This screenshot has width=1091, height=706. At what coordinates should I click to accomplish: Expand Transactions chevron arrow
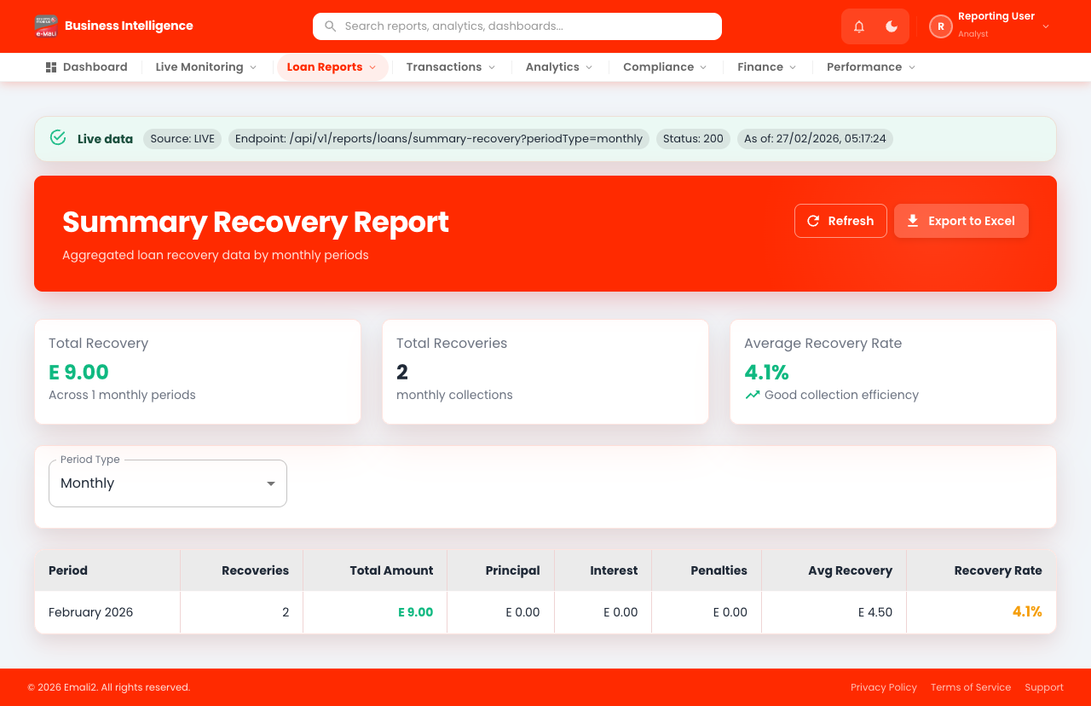(x=492, y=67)
